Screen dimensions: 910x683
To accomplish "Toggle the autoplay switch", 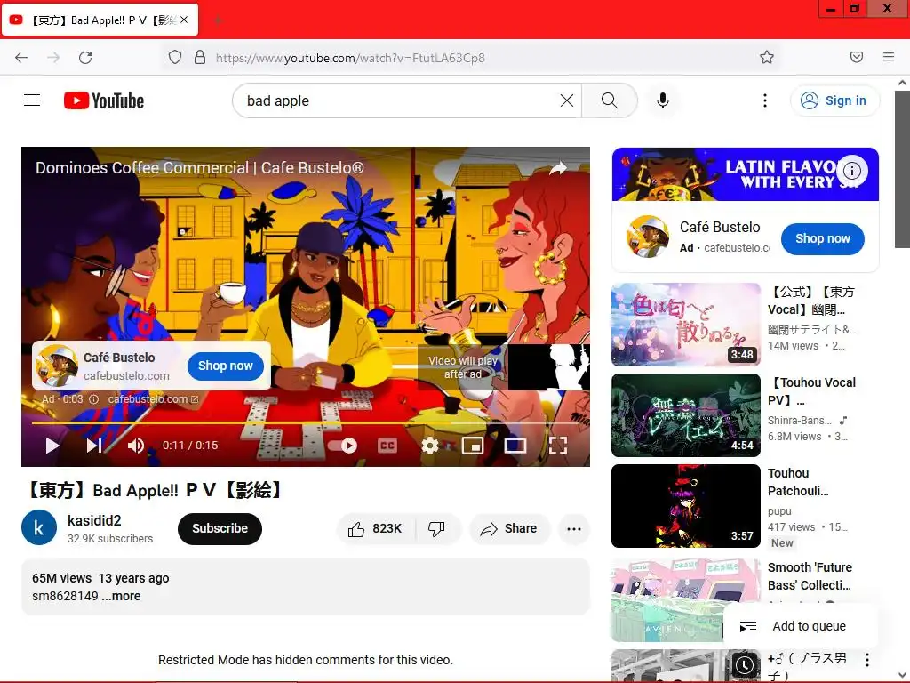I will pyautogui.click(x=342, y=446).
